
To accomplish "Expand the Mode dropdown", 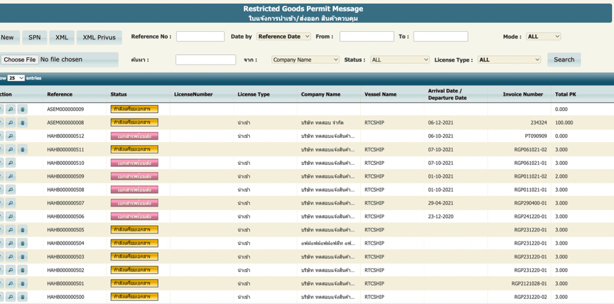I will pos(543,37).
